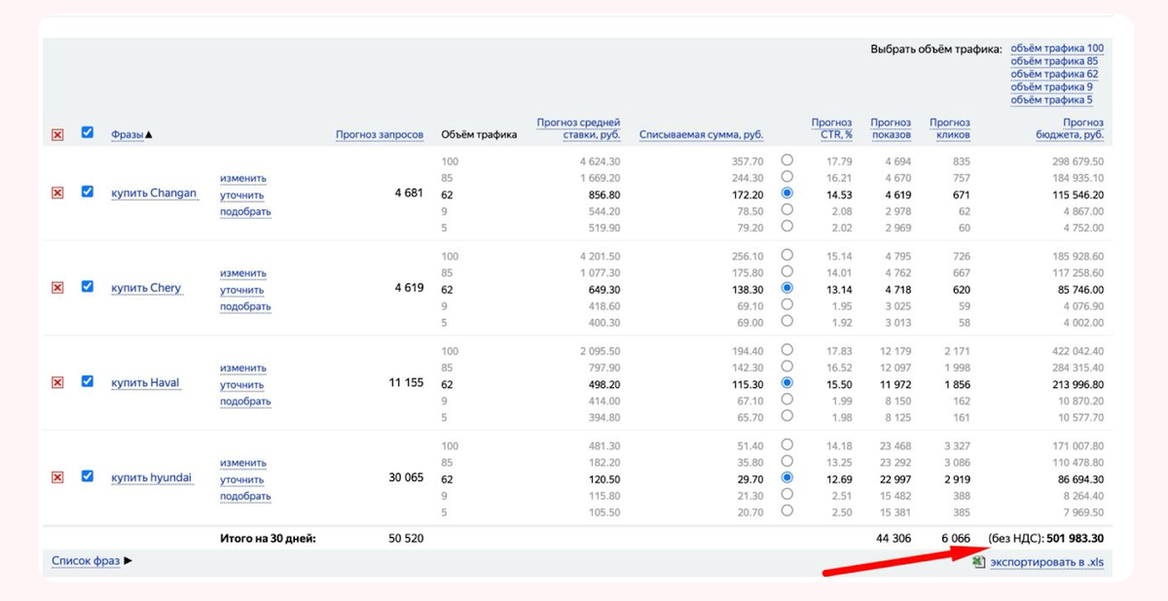This screenshot has width=1168, height=601.
Task: Click the total budget value 501 983.30
Action: (x=1075, y=538)
